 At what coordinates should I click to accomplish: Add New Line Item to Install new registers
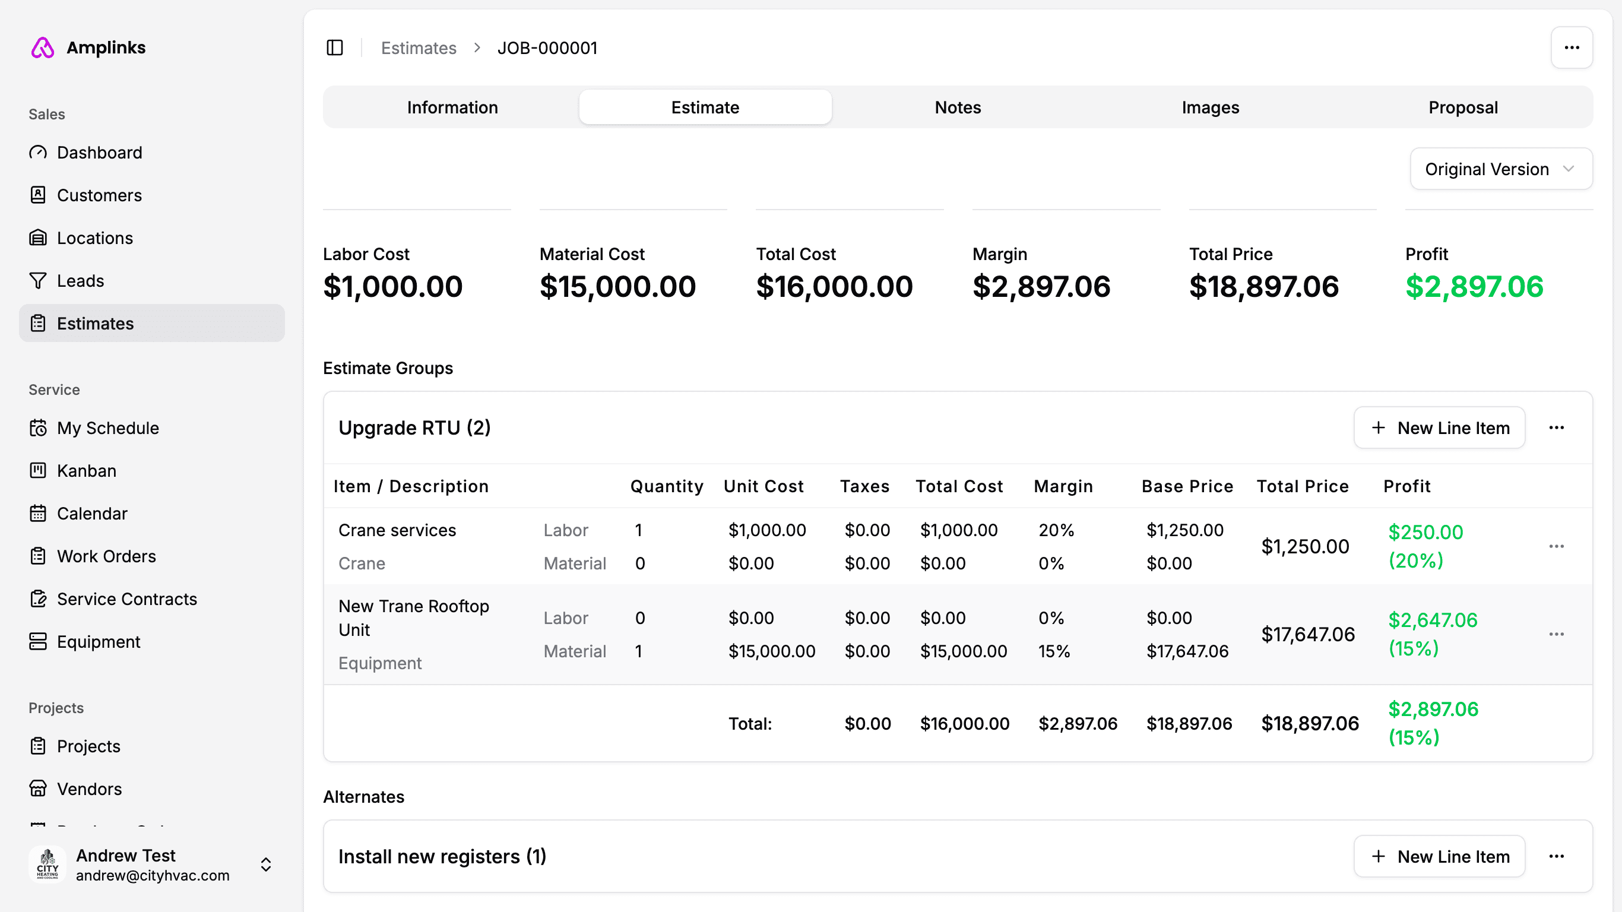(x=1439, y=856)
